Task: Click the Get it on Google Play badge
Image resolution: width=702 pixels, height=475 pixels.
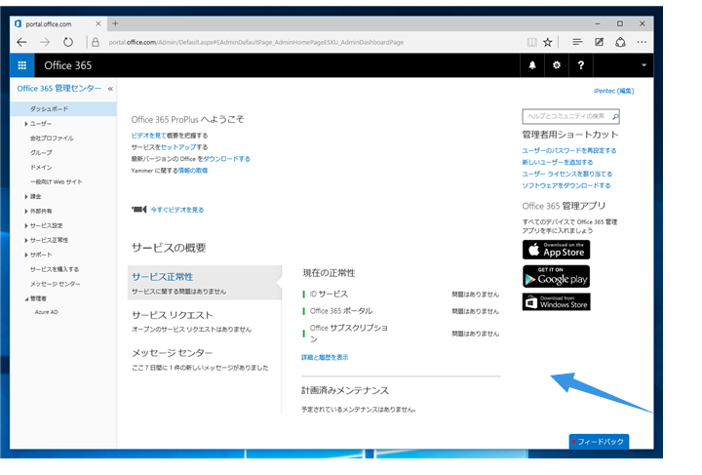Action: pyautogui.click(x=556, y=276)
